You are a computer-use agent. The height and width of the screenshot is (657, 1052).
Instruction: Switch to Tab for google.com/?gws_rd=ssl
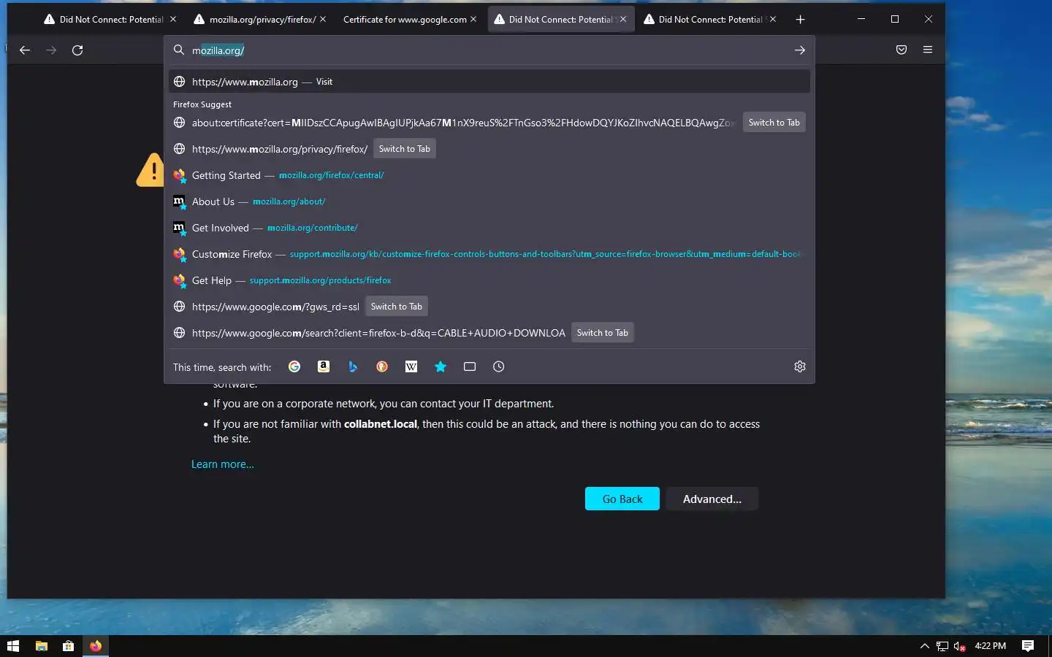pyautogui.click(x=397, y=307)
